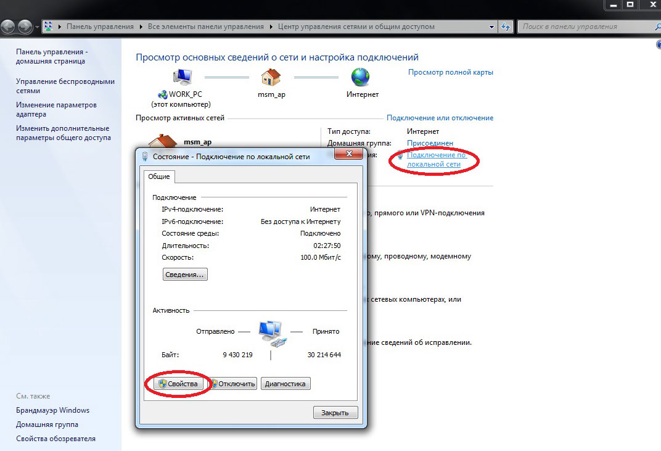The width and height of the screenshot is (661, 451).
Task: Click the Internet globe icon
Action: click(x=361, y=77)
